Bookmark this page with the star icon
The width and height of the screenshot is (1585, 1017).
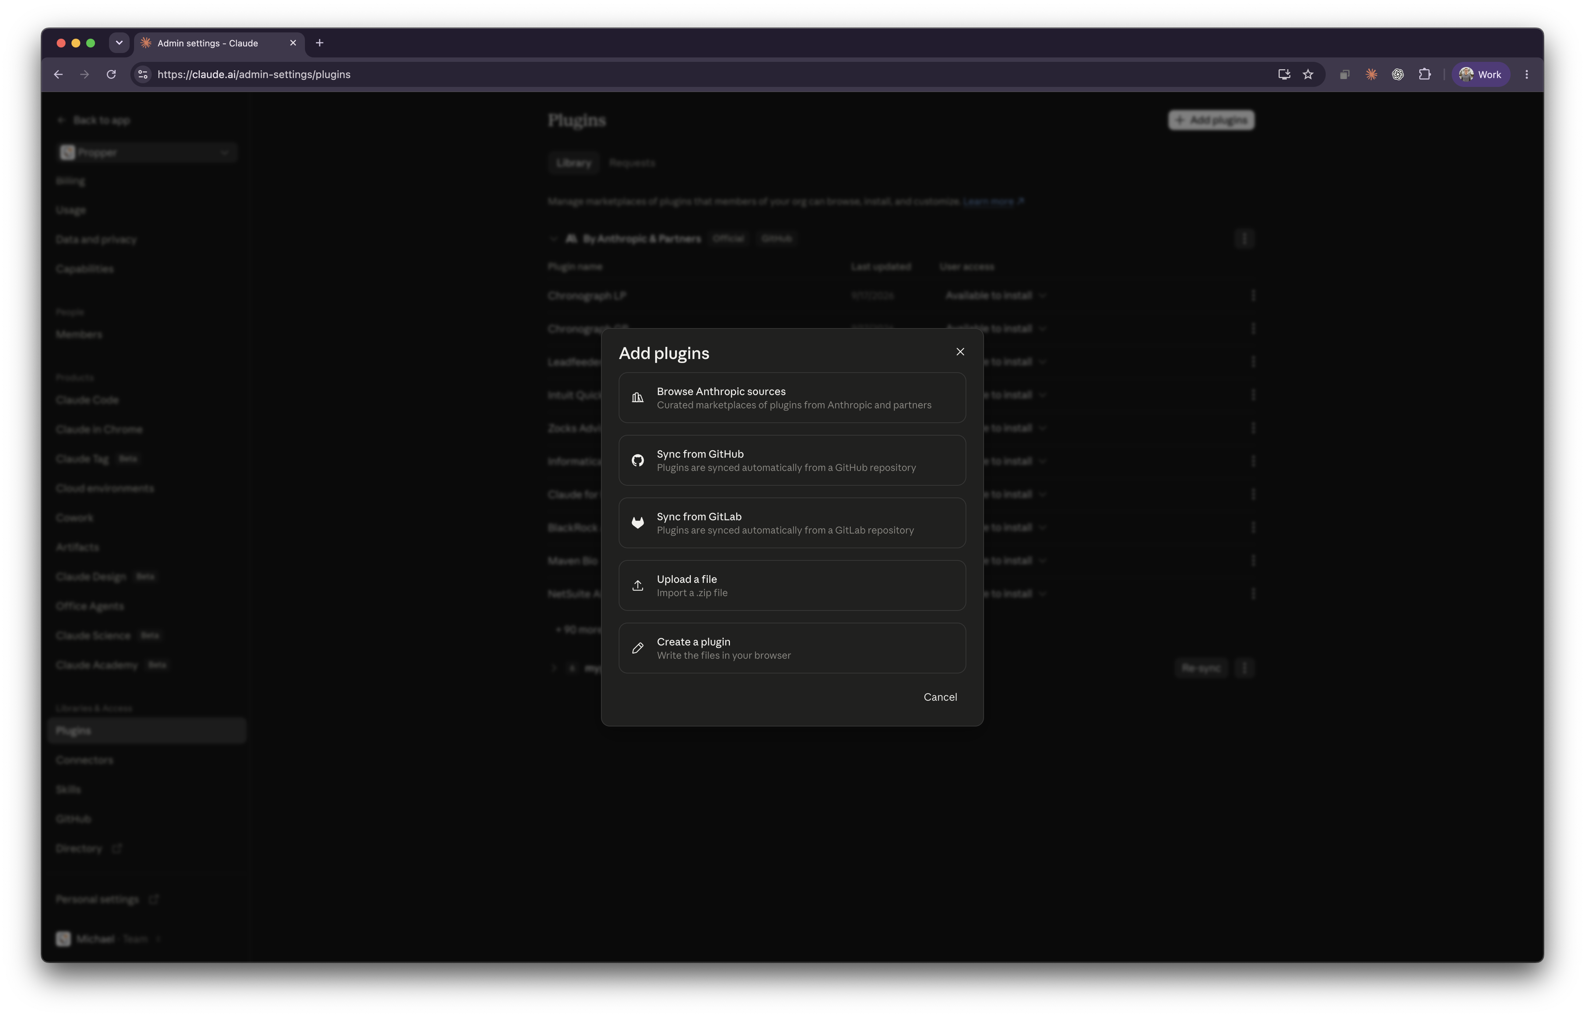tap(1308, 75)
